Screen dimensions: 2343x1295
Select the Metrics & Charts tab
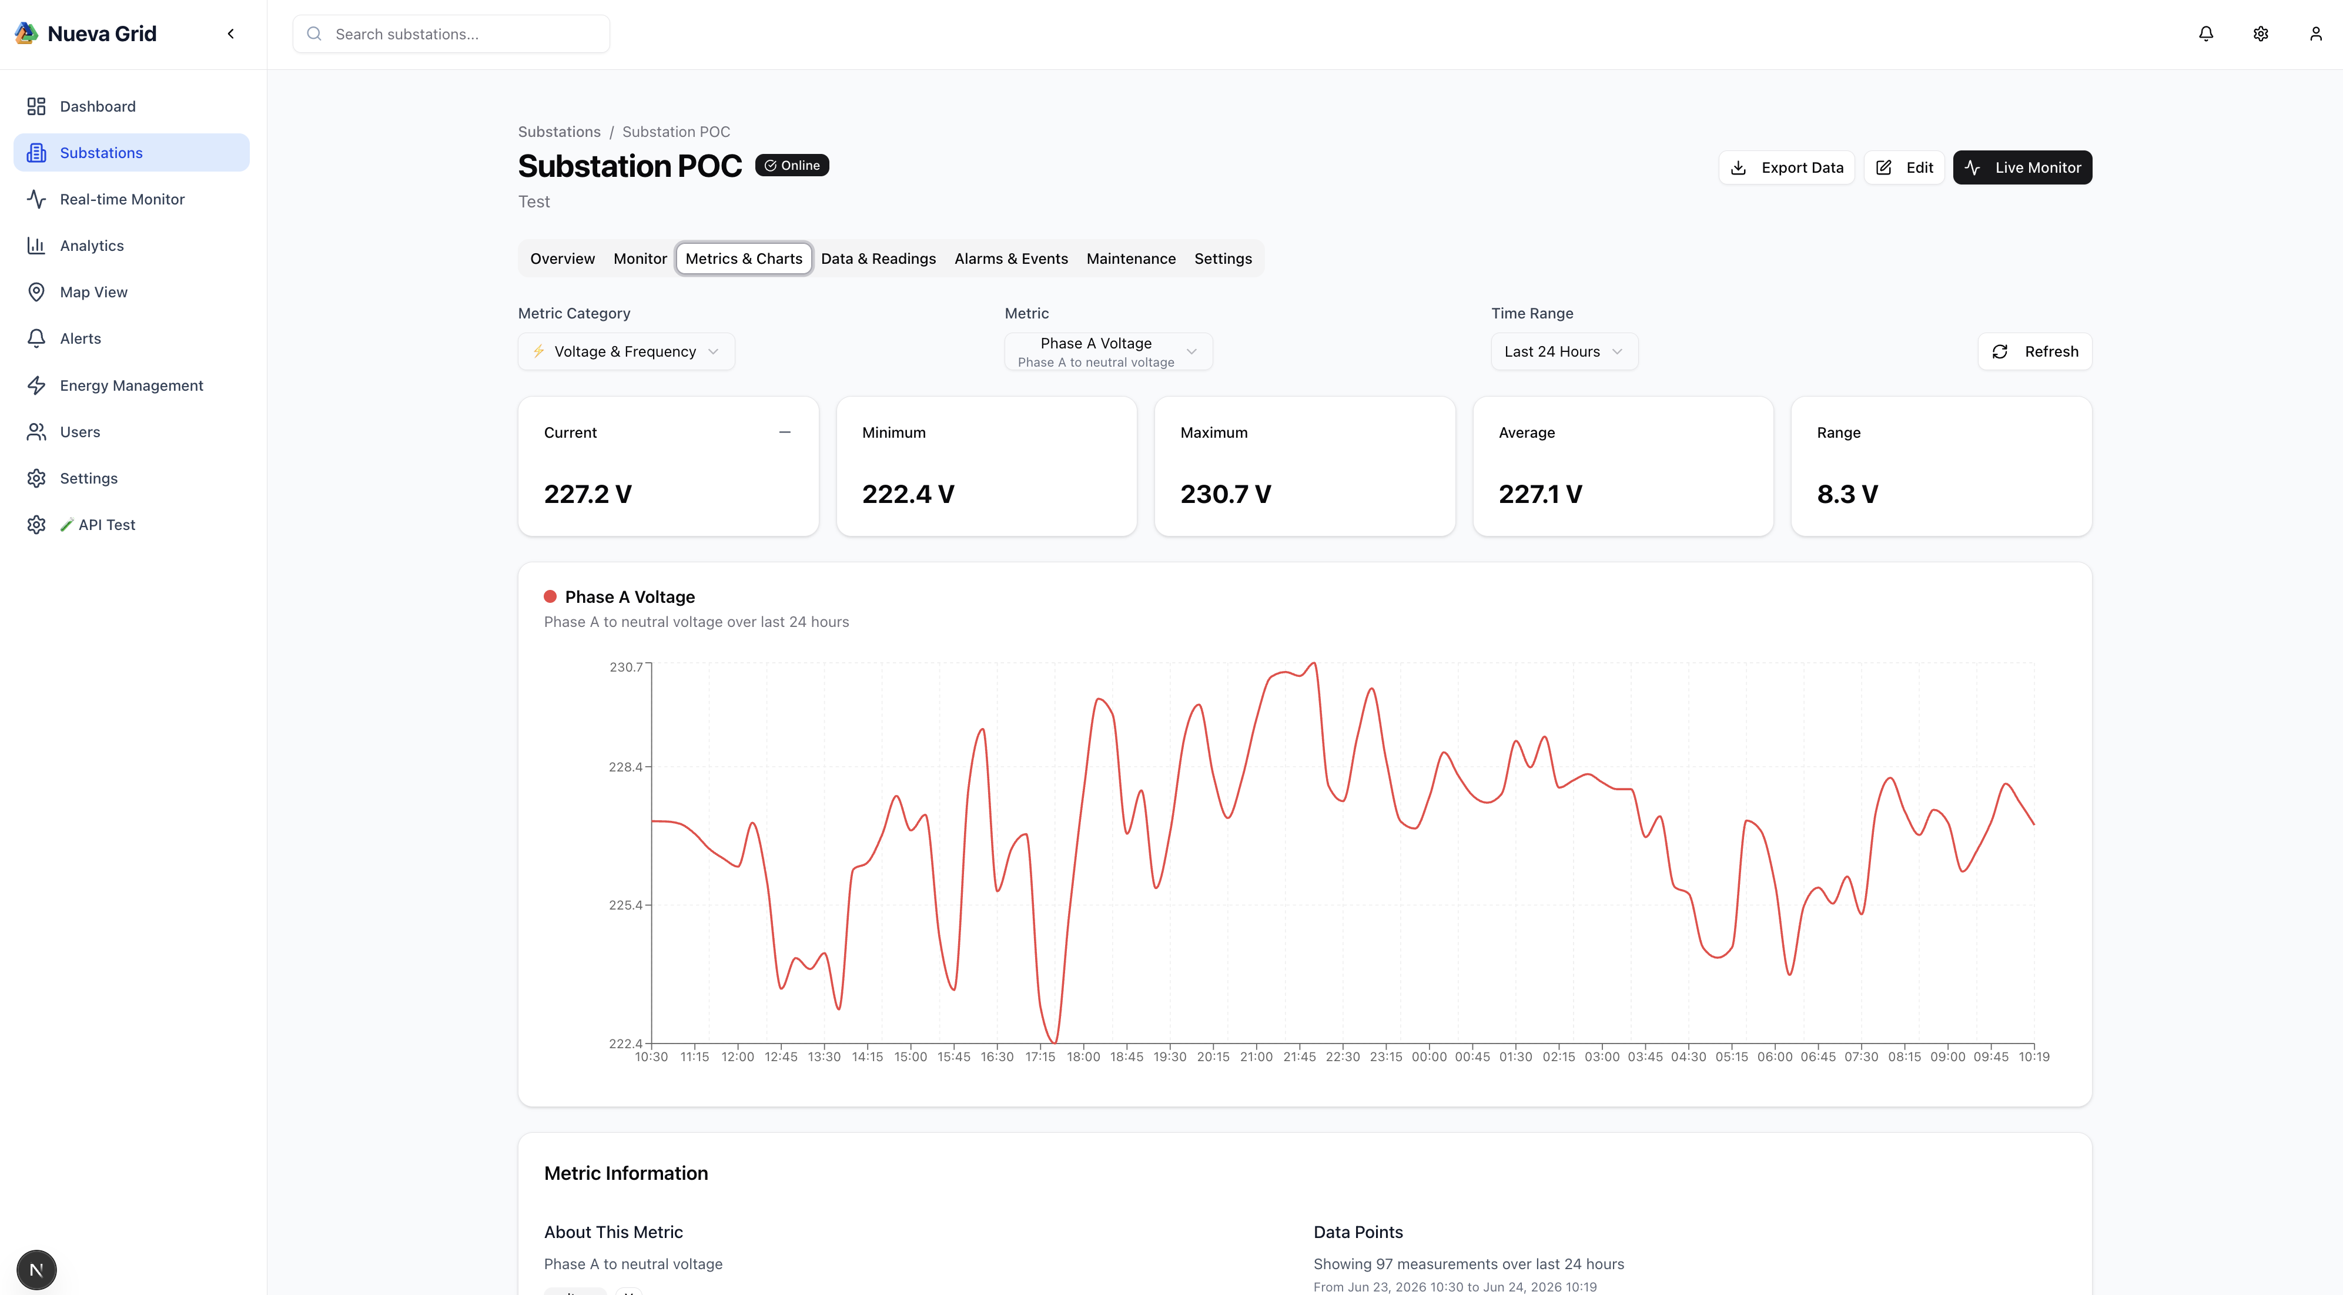(744, 259)
